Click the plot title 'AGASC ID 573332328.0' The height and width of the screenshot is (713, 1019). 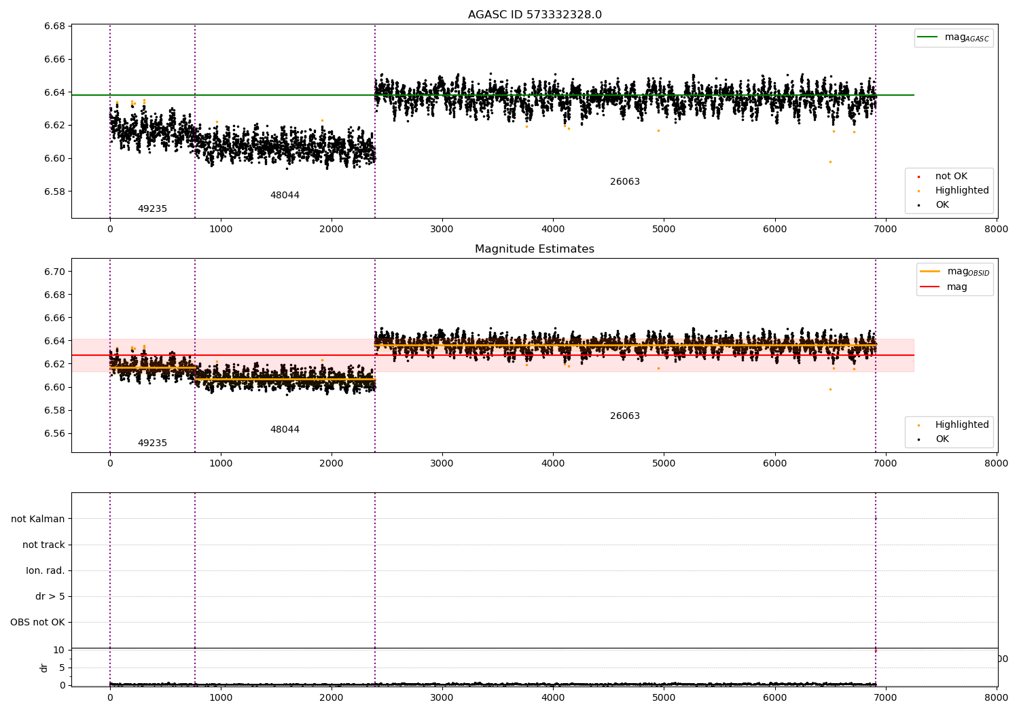pos(535,15)
